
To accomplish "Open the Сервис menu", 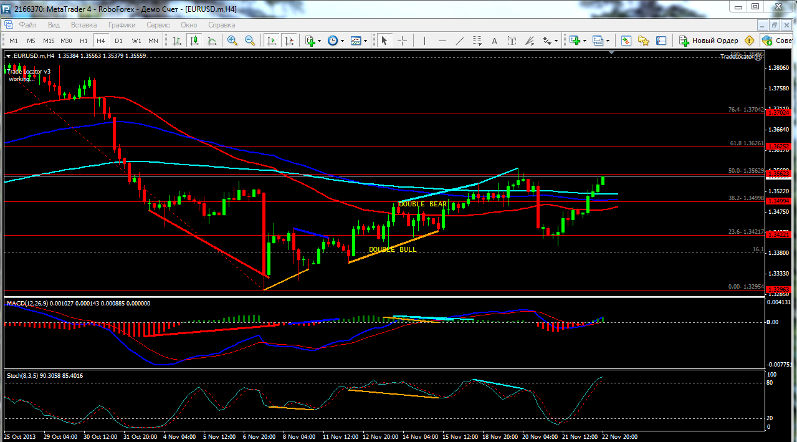I will pyautogui.click(x=158, y=25).
